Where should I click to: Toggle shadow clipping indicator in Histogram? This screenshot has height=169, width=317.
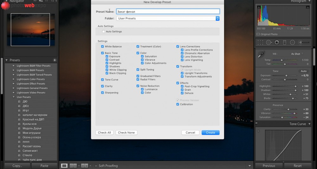259,7
